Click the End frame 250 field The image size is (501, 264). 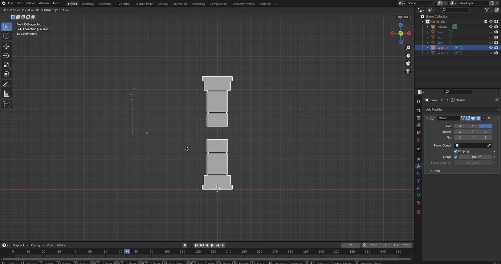click(402, 245)
